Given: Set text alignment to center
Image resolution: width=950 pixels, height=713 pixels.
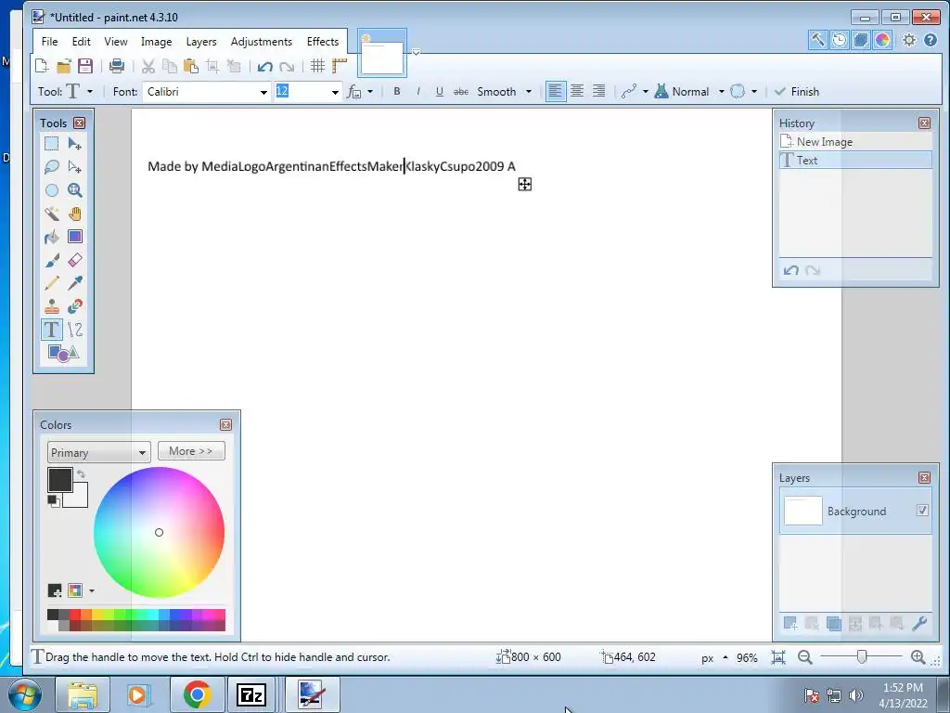Looking at the screenshot, I should tap(577, 92).
